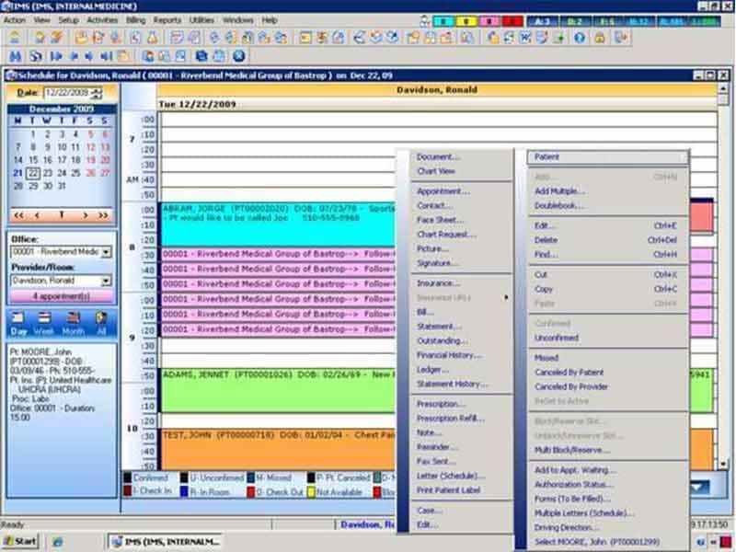The height and width of the screenshot is (552, 736).
Task: Click day 22 in the December calendar
Action: (x=32, y=173)
